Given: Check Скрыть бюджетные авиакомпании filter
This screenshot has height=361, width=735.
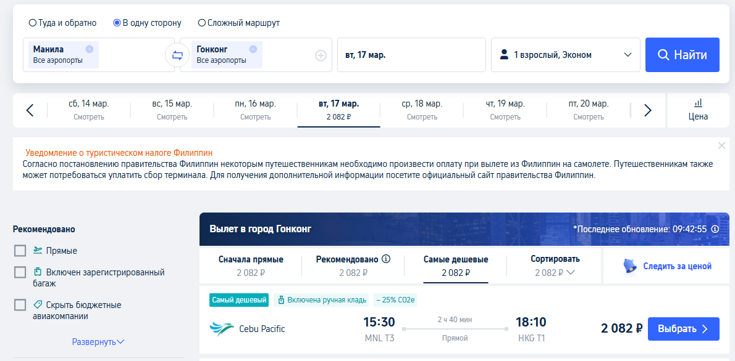Looking at the screenshot, I should pyautogui.click(x=20, y=306).
